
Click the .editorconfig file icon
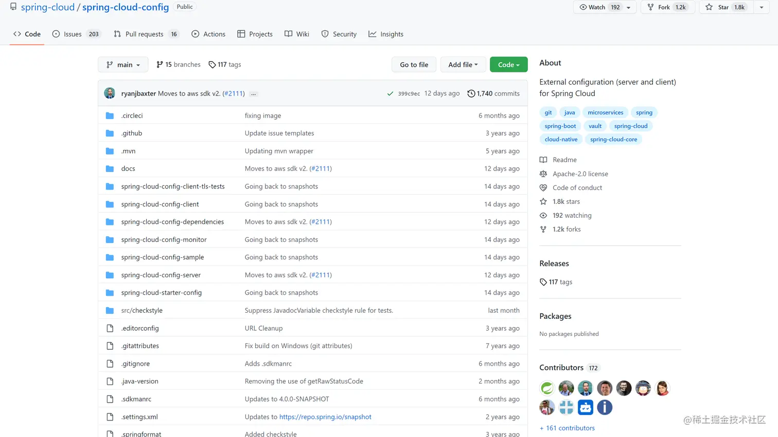[x=110, y=328]
